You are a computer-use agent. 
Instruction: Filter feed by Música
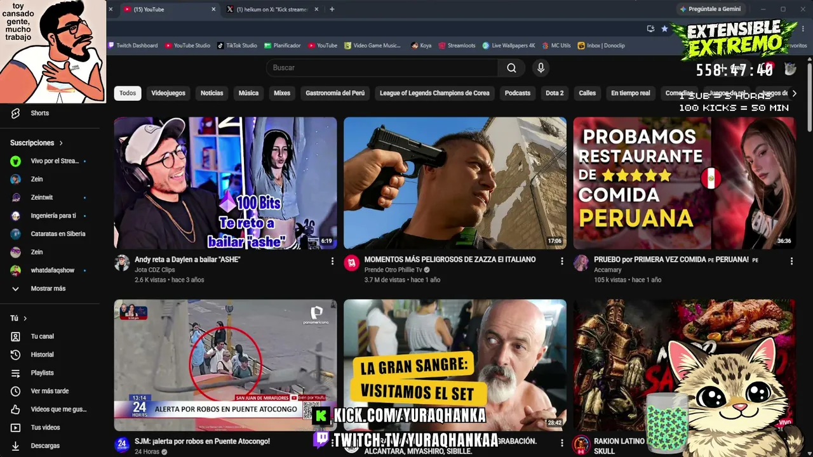[x=248, y=93]
